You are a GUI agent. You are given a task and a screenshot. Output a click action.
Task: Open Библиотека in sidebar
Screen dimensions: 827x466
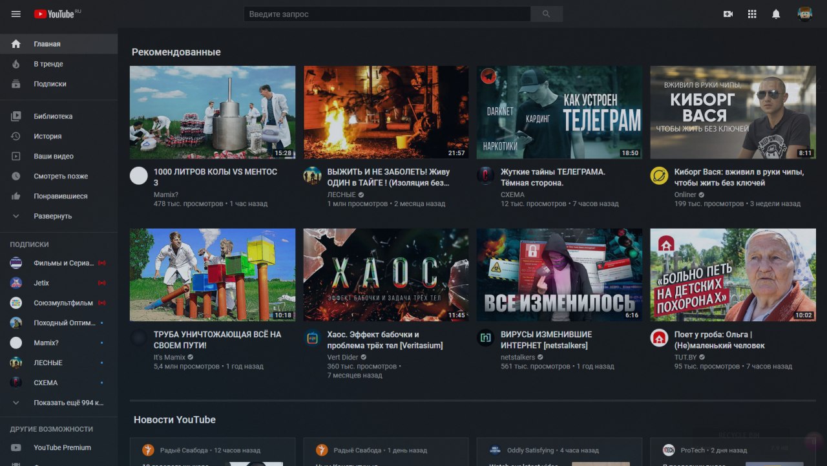59,116
